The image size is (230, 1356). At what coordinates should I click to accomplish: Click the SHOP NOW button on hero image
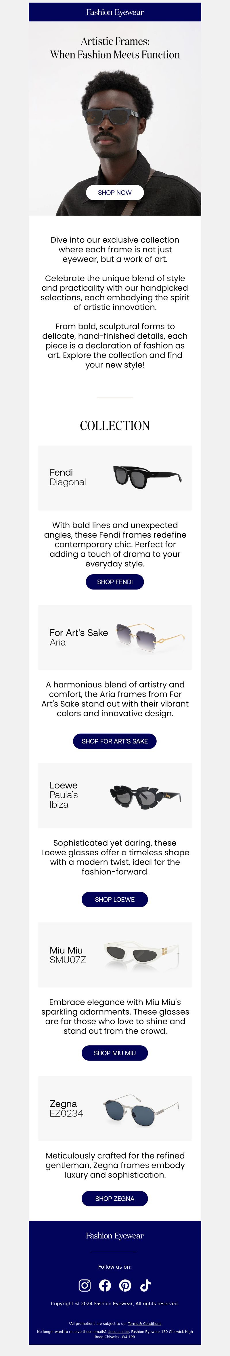pos(115,193)
